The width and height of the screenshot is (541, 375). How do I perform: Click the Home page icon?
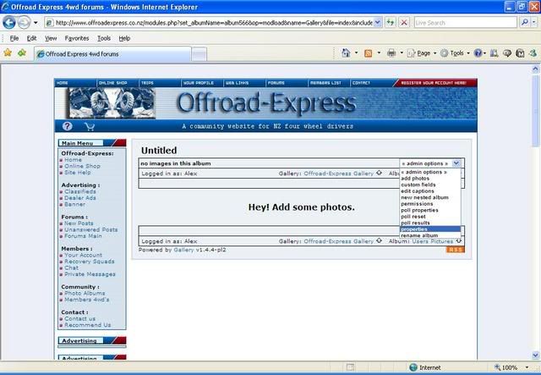pos(346,52)
